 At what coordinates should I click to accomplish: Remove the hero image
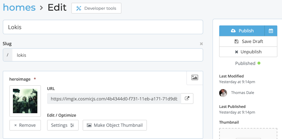(25, 125)
